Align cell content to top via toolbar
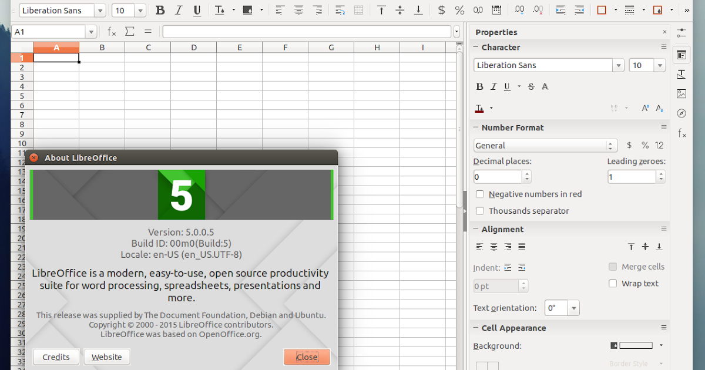The height and width of the screenshot is (370, 705). tap(381, 11)
